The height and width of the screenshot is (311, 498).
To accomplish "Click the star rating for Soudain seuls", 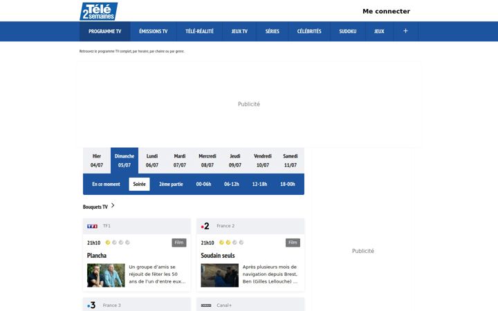I will pyautogui.click(x=231, y=243).
